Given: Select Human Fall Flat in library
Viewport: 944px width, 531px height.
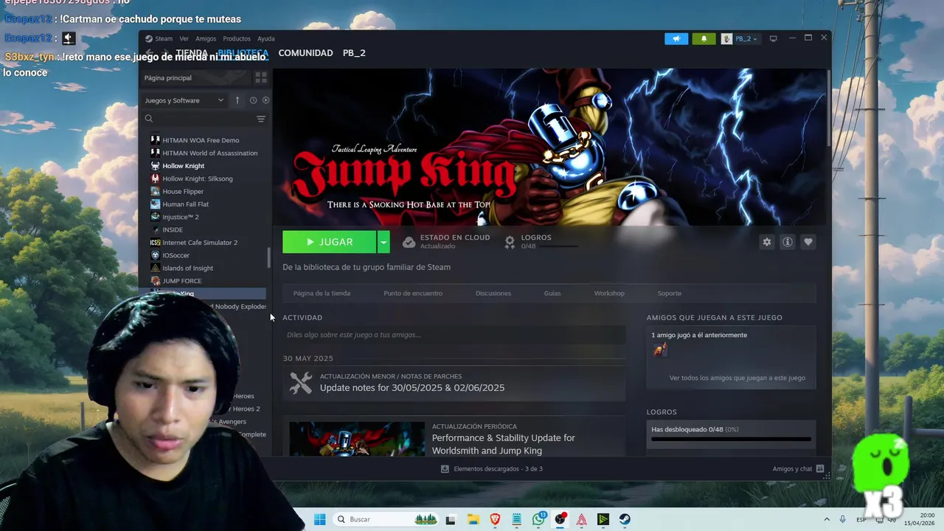Looking at the screenshot, I should 185,204.
